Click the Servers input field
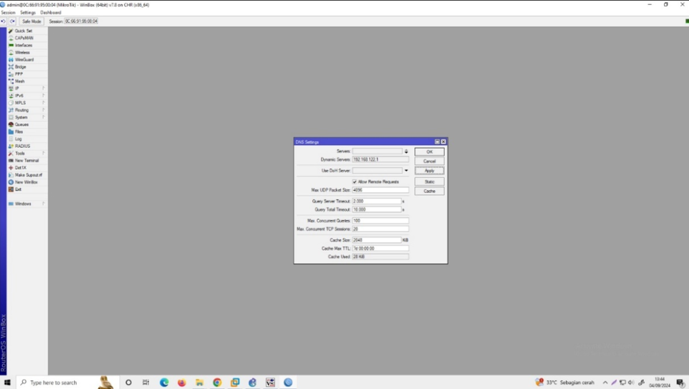Image resolution: width=689 pixels, height=389 pixels. pyautogui.click(x=377, y=151)
